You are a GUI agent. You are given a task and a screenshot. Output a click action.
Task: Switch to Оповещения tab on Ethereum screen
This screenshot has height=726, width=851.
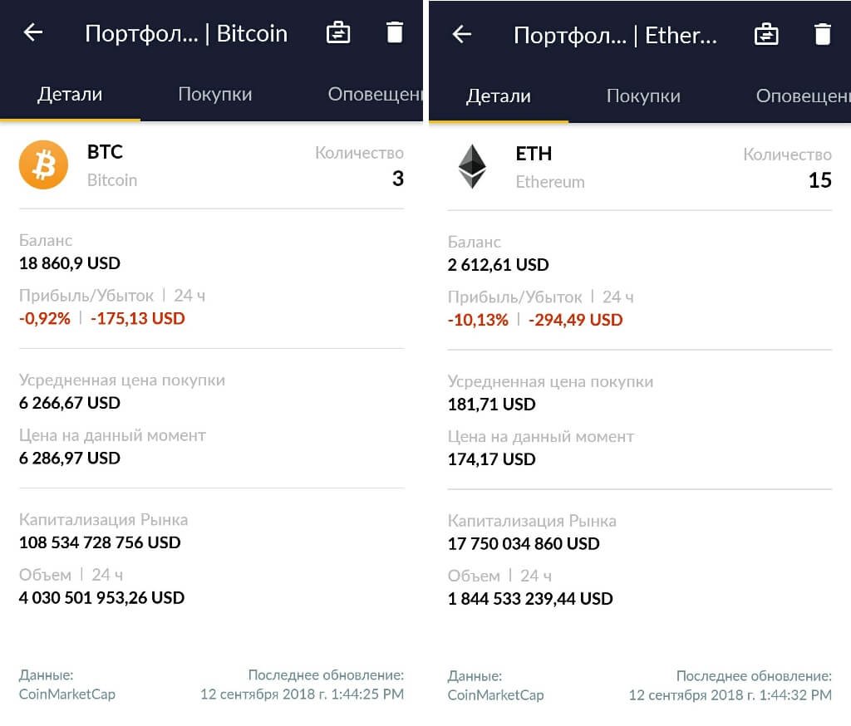tap(802, 96)
